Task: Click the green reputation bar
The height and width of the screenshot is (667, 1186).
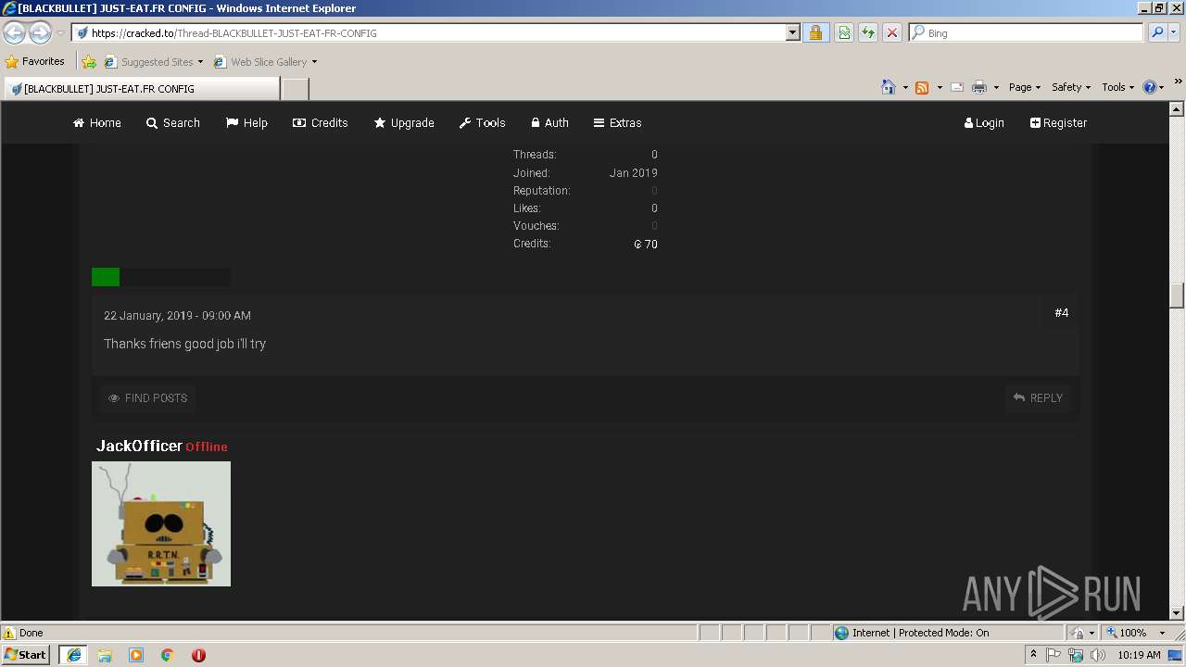Action: click(x=106, y=277)
